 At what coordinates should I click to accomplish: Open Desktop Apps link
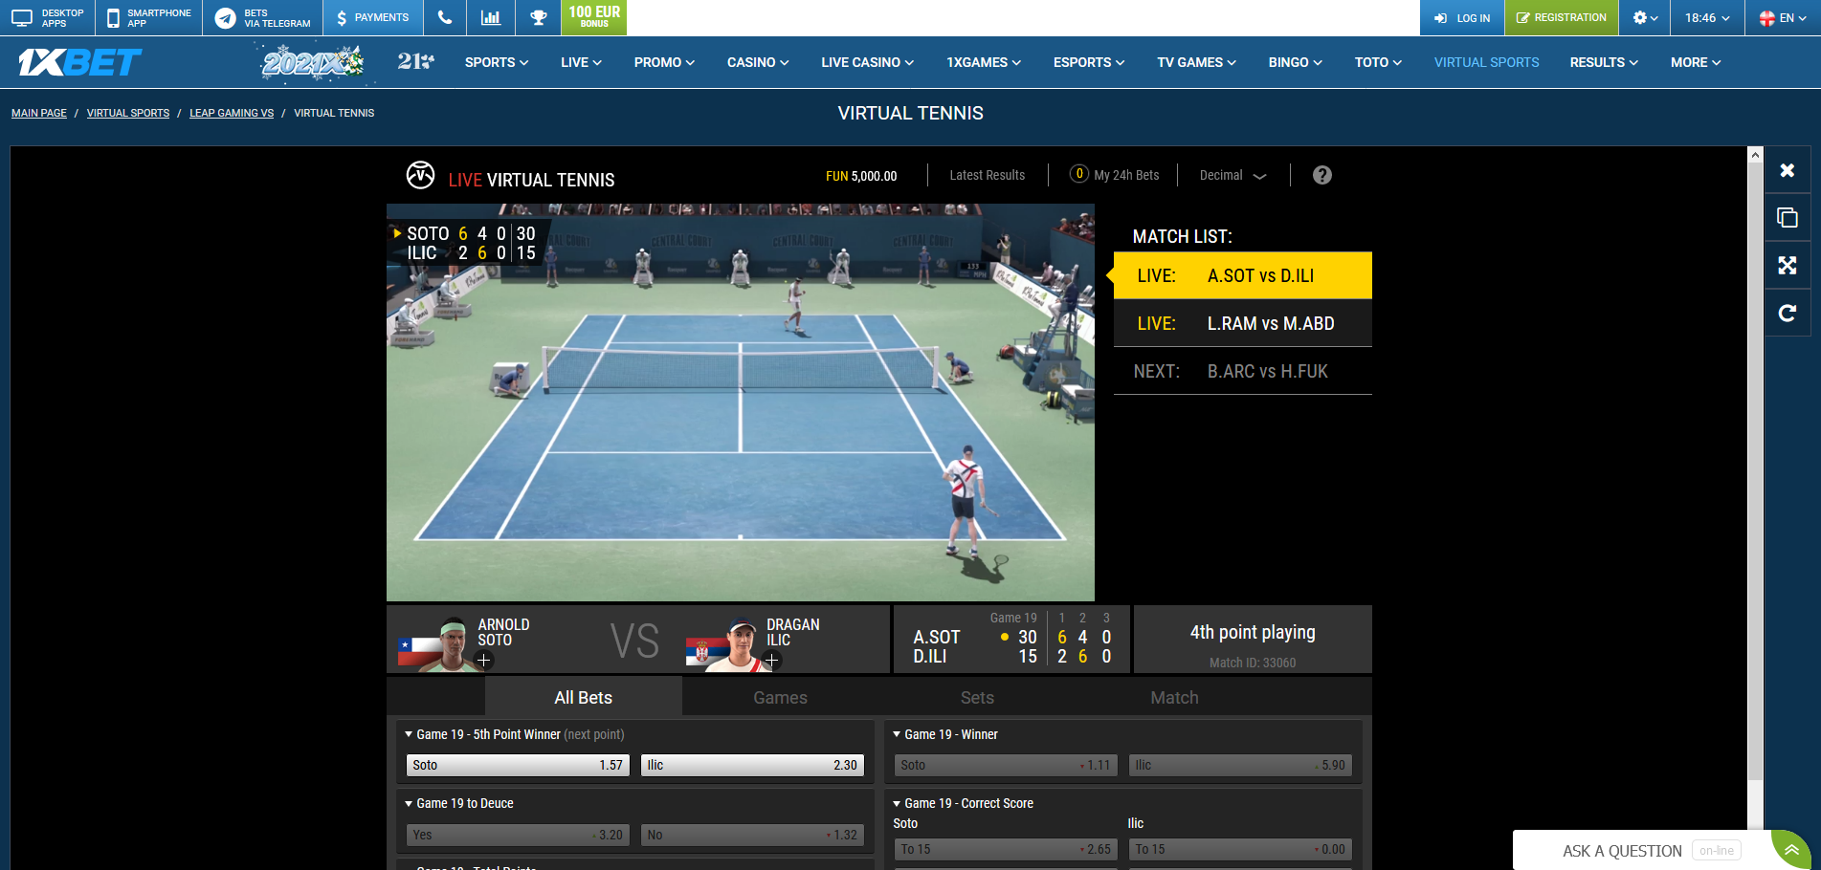[x=48, y=18]
